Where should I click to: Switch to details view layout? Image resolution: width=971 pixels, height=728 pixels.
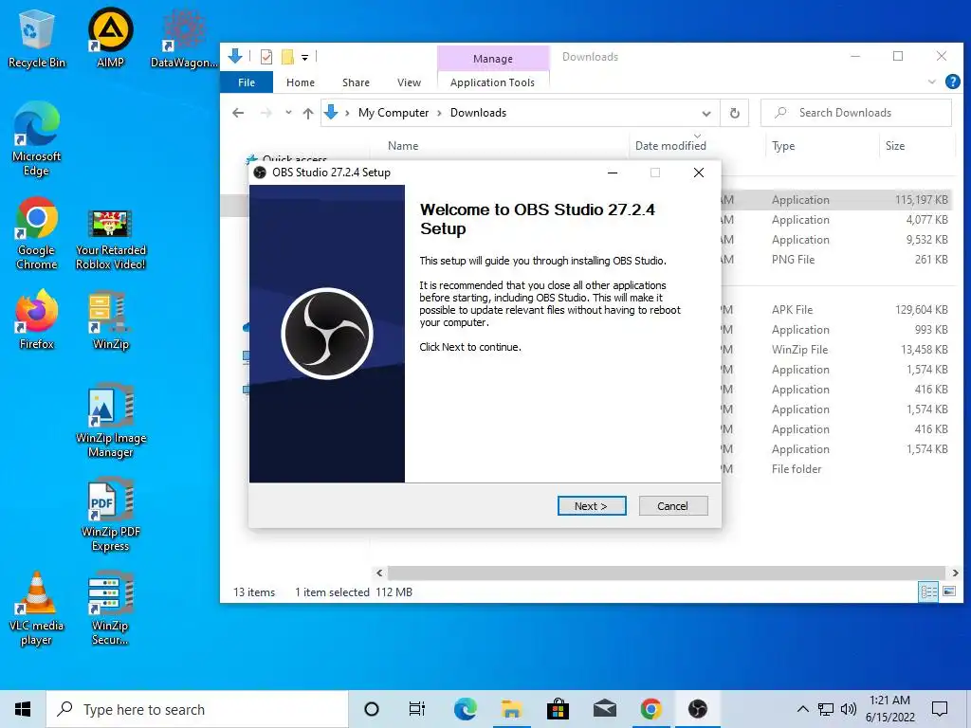(x=928, y=591)
